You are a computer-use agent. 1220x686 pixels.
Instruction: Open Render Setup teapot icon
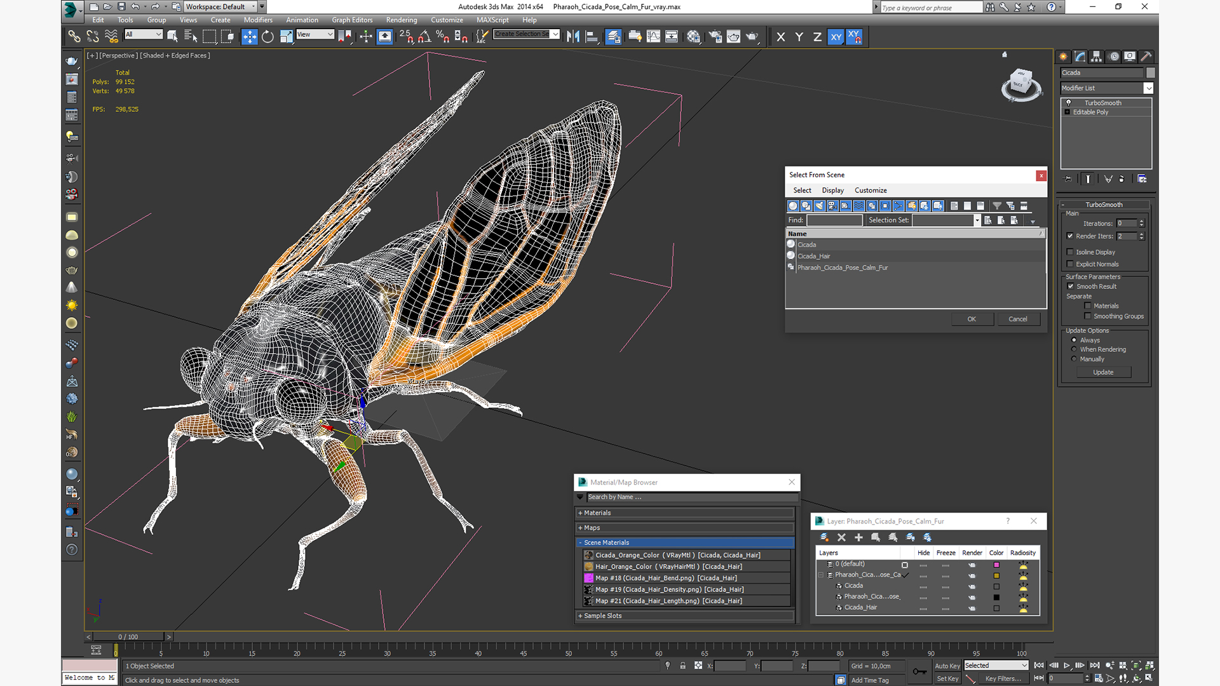715,37
